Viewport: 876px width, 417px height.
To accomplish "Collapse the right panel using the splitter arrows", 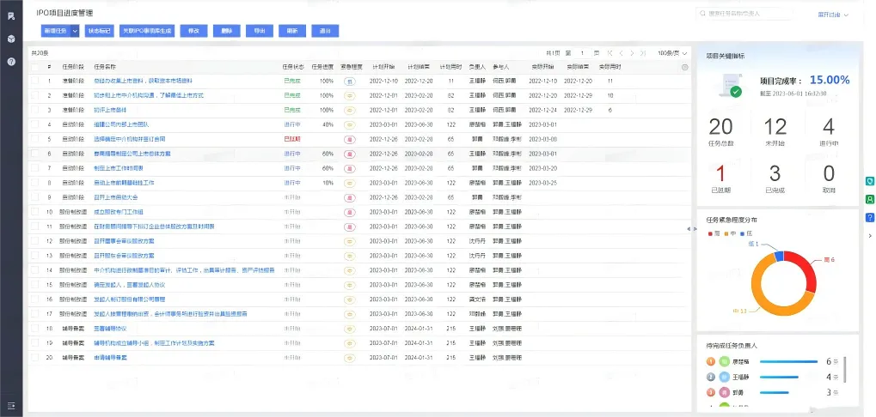I will 689,229.
